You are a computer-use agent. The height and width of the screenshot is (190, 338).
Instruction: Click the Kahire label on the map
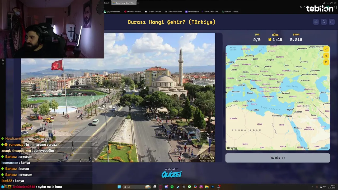click(289, 116)
